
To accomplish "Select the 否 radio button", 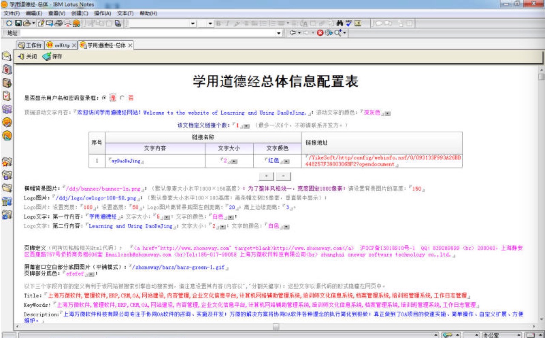I will [x=123, y=98].
